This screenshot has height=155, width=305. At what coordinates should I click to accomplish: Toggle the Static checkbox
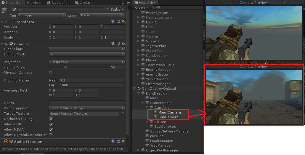107,9
